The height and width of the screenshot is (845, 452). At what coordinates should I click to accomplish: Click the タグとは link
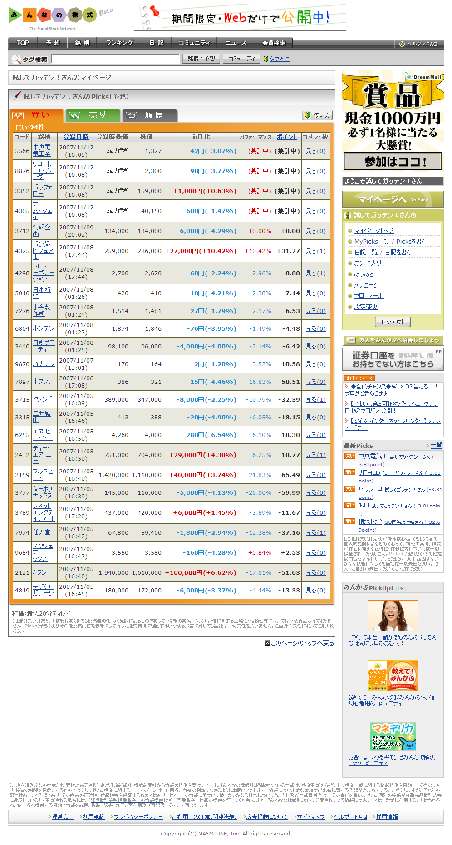coord(280,59)
